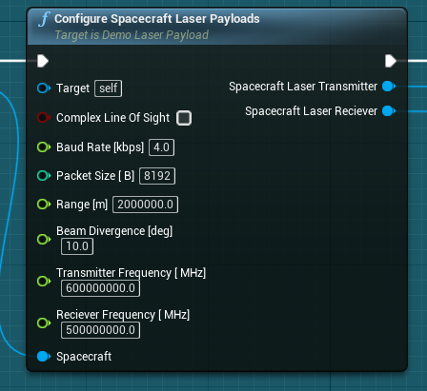Click the Reciever Frequency input pin

point(44,323)
